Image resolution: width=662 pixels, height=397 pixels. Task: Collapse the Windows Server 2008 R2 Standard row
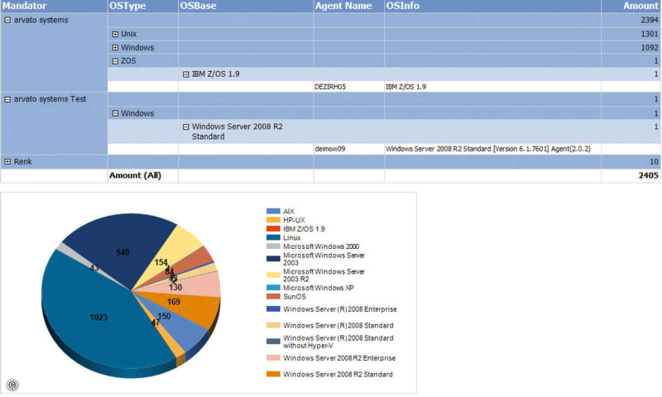click(x=186, y=126)
